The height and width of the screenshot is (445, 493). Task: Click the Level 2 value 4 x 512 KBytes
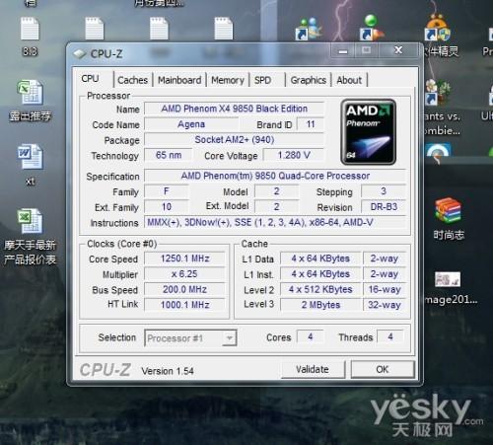tap(320, 289)
